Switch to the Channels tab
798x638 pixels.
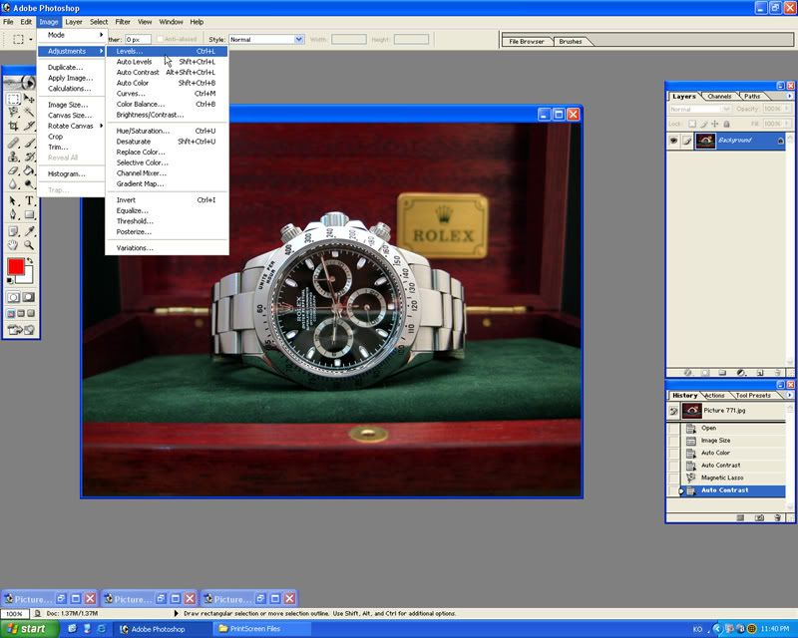[719, 96]
